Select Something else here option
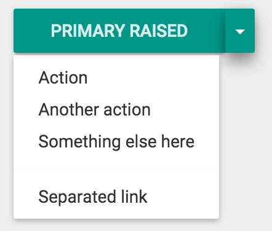Screen dimensions: 272x231 (116, 142)
